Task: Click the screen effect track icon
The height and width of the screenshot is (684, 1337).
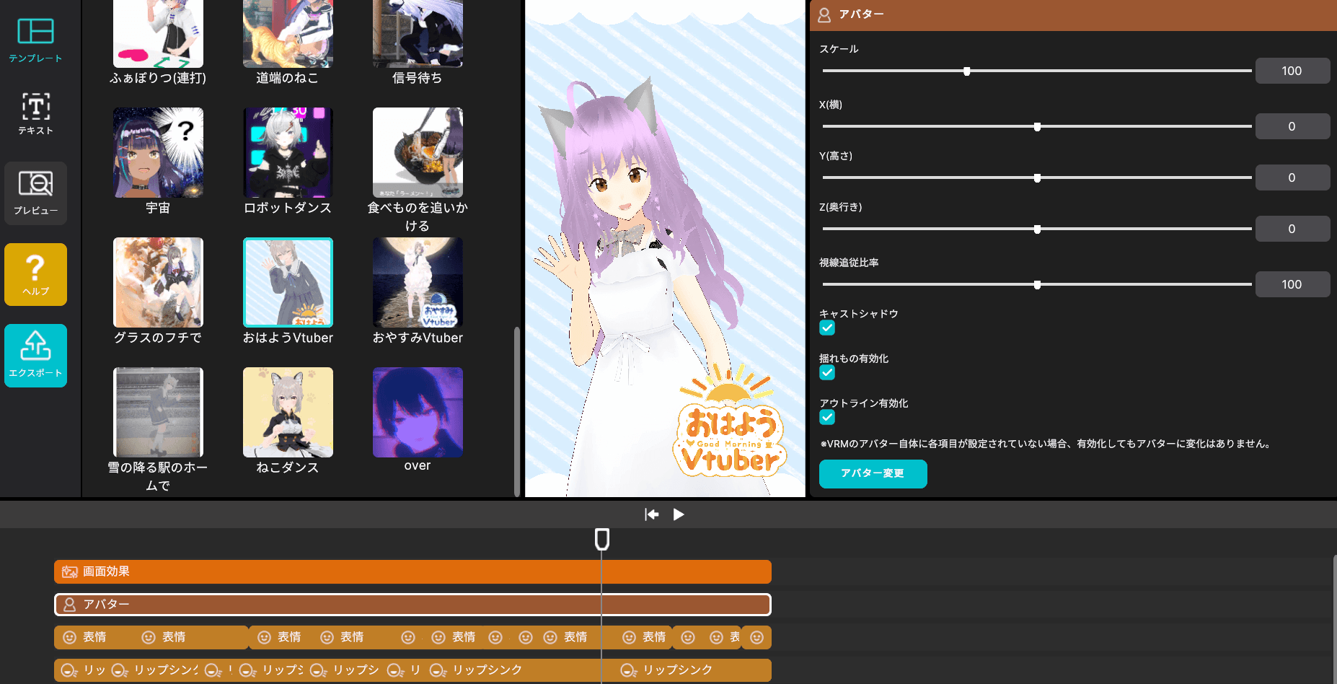Action: (x=70, y=572)
